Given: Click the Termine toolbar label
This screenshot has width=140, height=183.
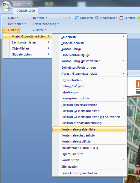Looking at the screenshot, I should point(130,18).
